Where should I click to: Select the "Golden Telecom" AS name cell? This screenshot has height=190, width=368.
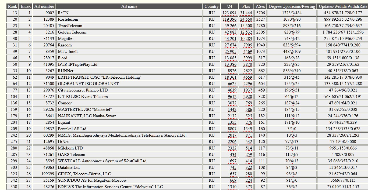(129, 32)
